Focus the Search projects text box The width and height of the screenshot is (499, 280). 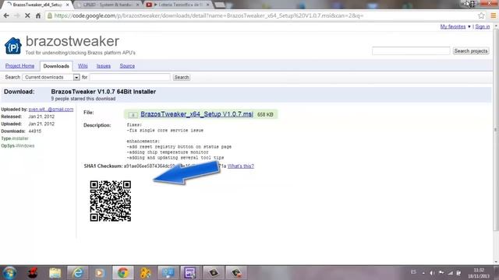(x=411, y=51)
